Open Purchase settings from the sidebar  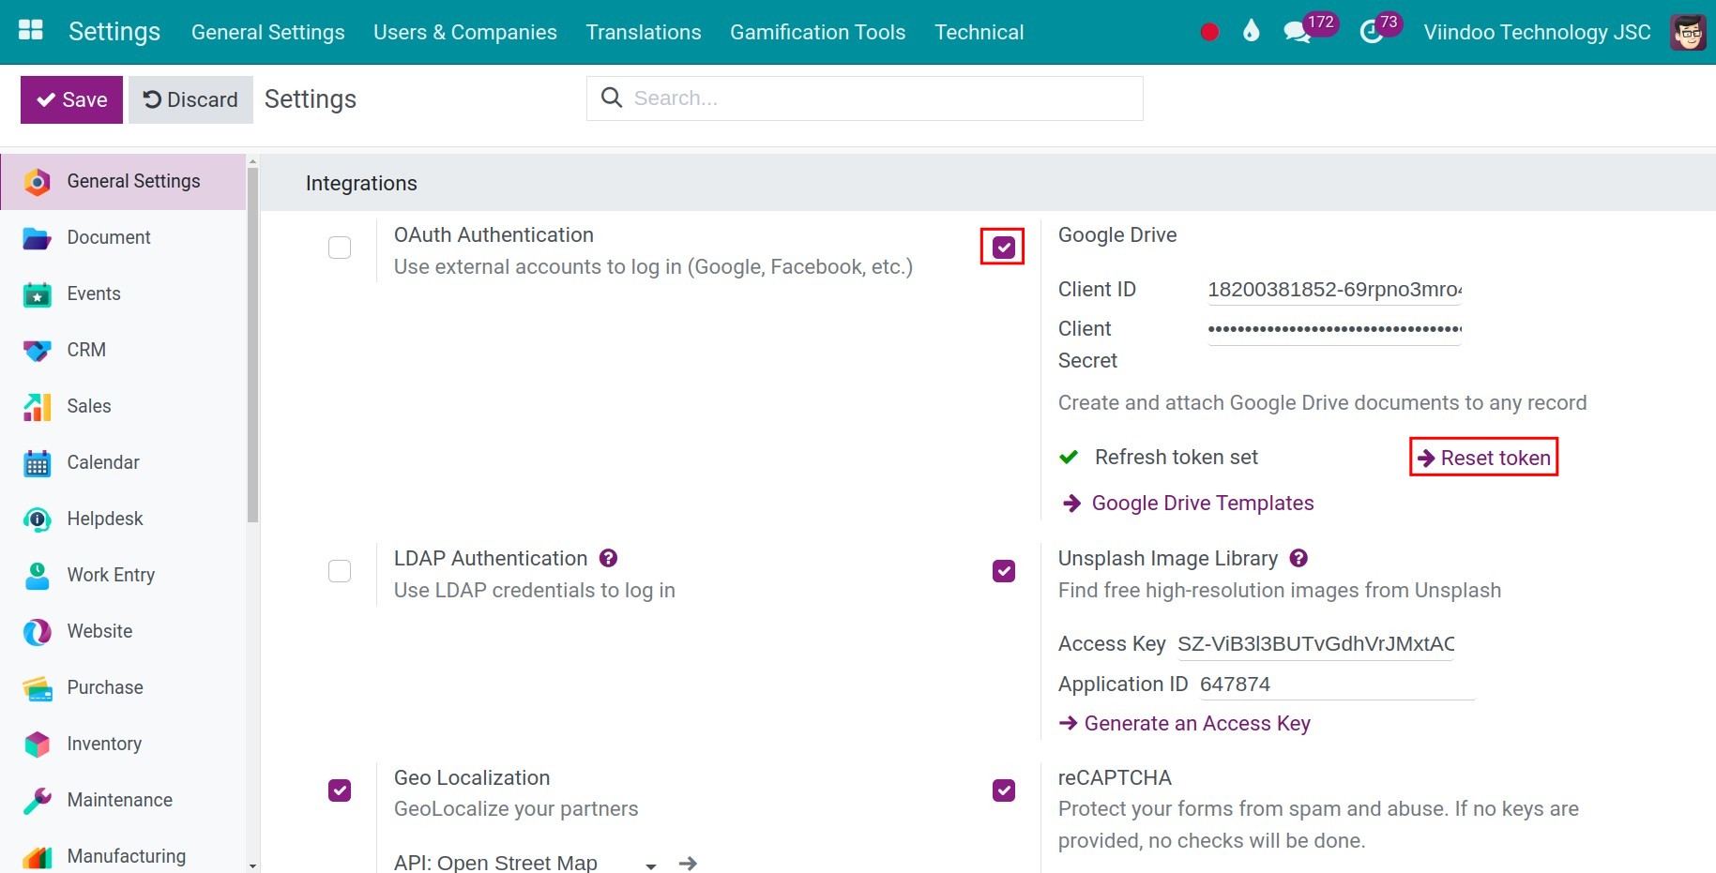pyautogui.click(x=123, y=688)
